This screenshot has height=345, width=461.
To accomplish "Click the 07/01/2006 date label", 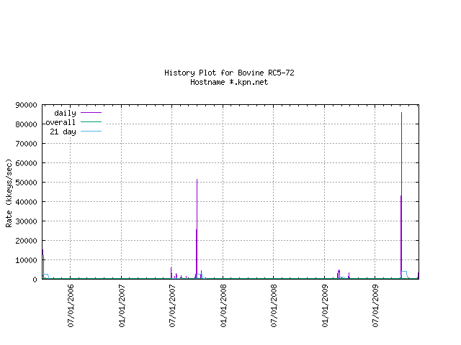I will [71, 305].
